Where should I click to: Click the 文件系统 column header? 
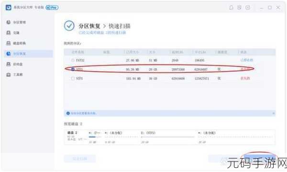78,52
